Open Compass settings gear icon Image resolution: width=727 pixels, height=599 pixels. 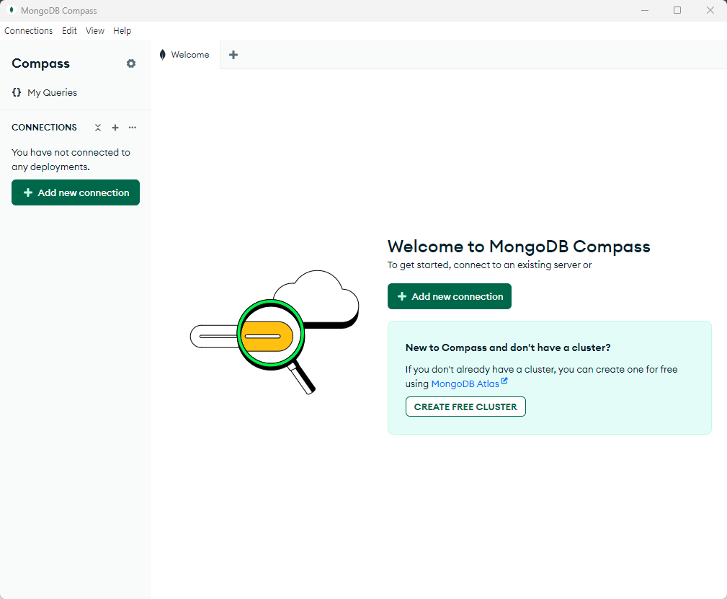(131, 63)
